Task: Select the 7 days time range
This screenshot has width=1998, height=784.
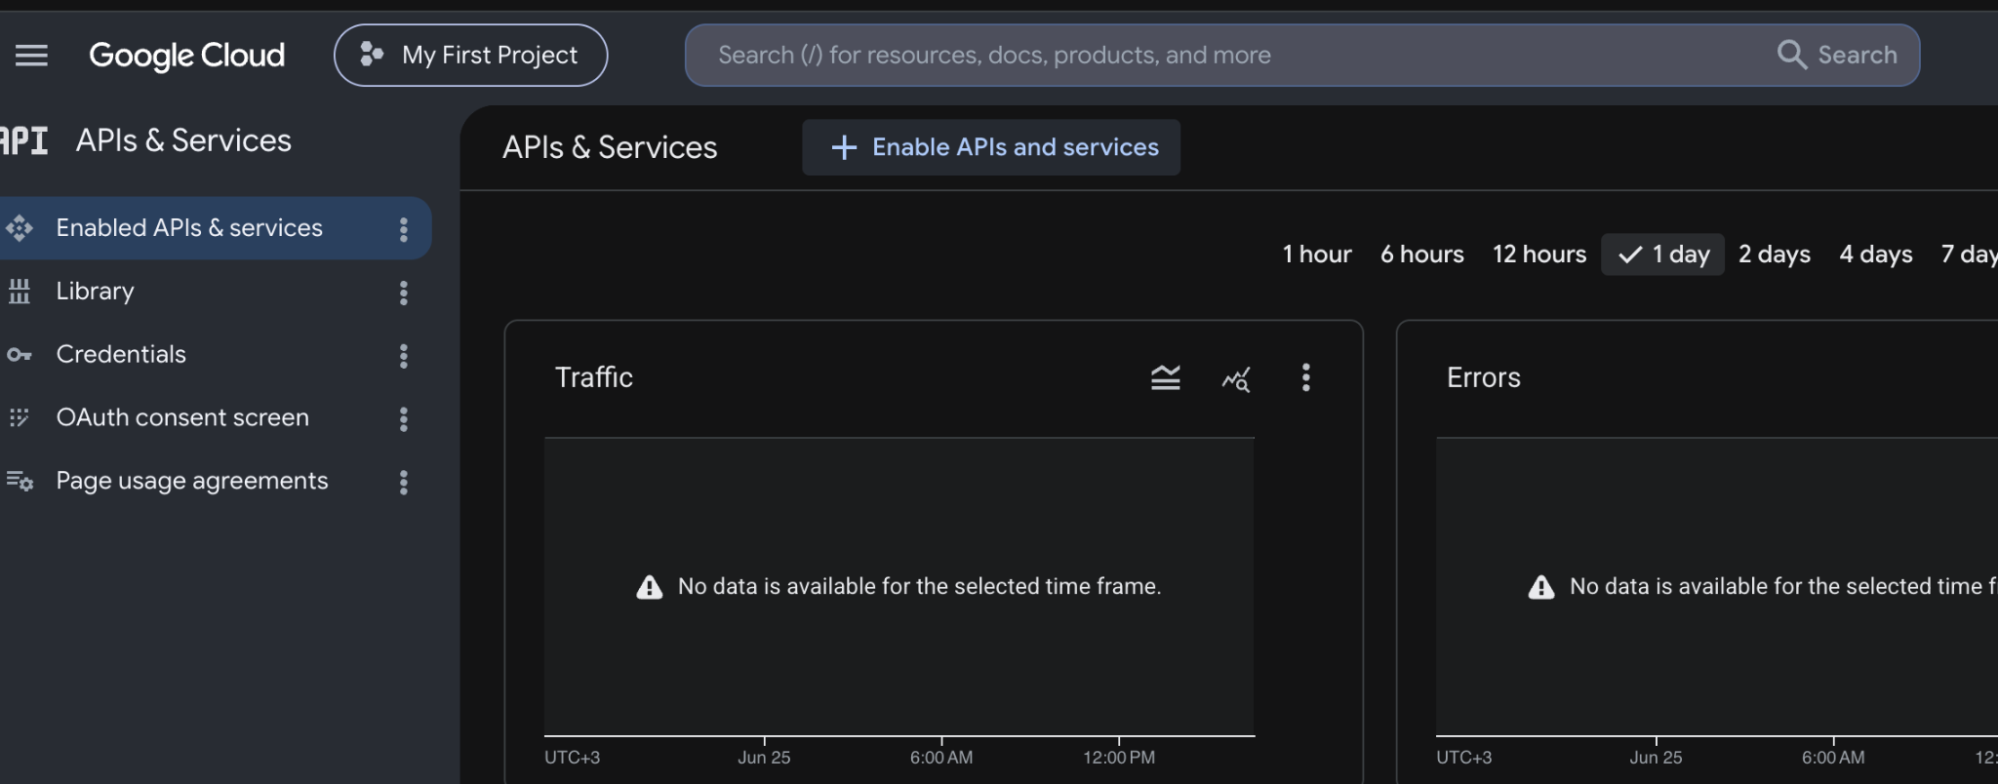Action: [x=1969, y=255]
